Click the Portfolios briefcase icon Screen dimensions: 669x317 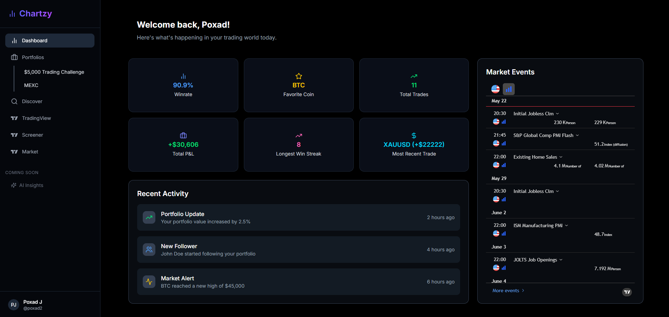tap(14, 57)
